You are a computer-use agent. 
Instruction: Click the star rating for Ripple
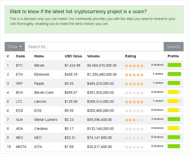point(134,84)
